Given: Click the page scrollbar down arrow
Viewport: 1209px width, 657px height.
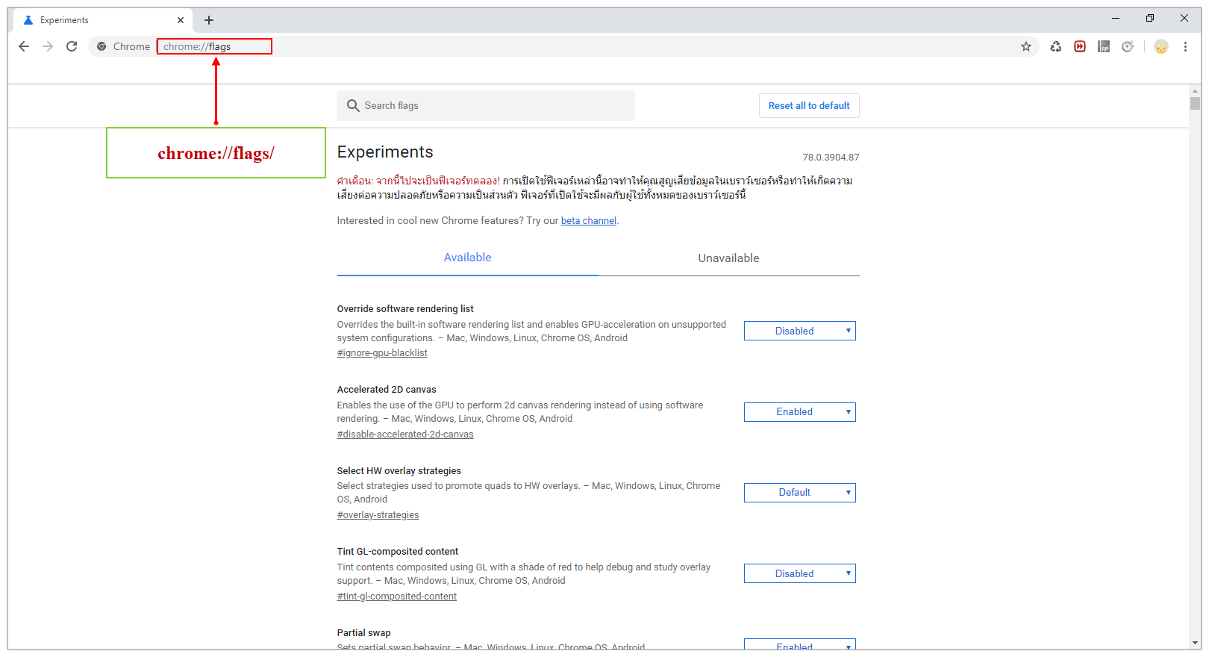Looking at the screenshot, I should tap(1196, 643).
